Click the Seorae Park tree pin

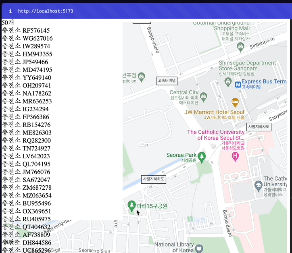click(x=202, y=157)
